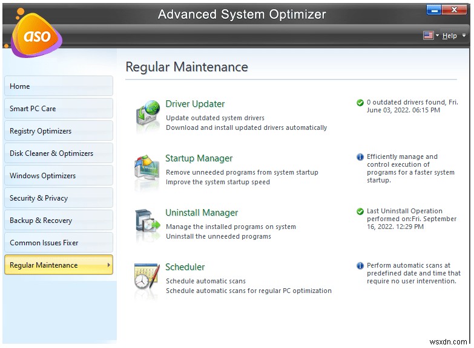The height and width of the screenshot is (348, 474).
Task: Select Windows Optimizers sidebar item
Action: tap(59, 175)
